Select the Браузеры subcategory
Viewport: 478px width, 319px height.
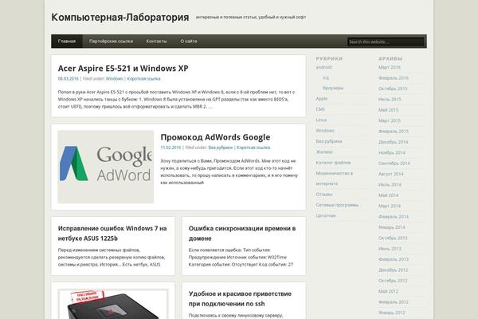333,88
